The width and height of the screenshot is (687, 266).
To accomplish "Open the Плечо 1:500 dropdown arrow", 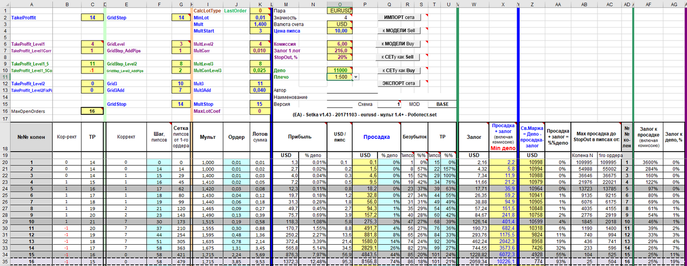I will pos(356,77).
